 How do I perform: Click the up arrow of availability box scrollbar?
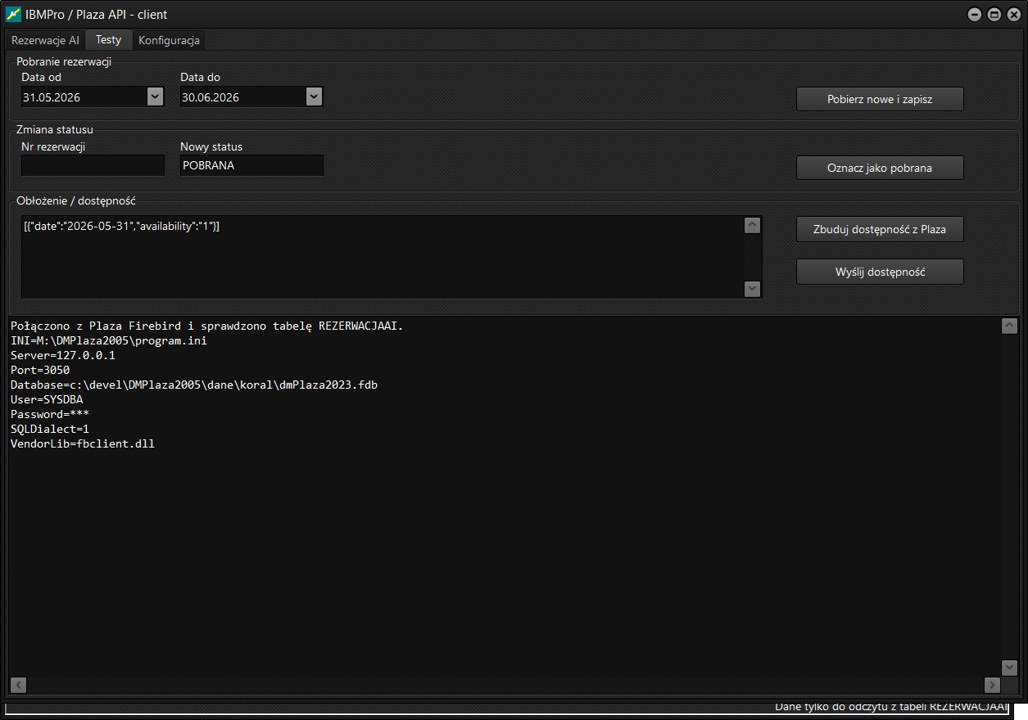[752, 226]
